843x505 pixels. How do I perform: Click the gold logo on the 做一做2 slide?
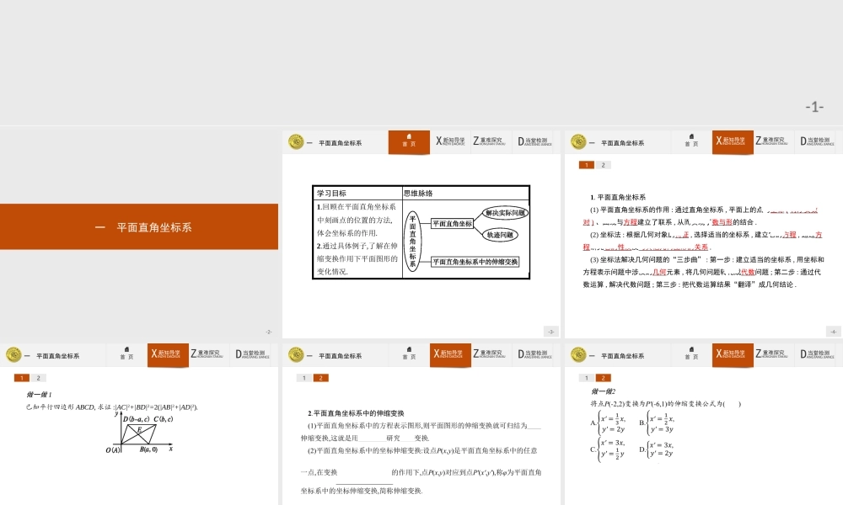(578, 355)
